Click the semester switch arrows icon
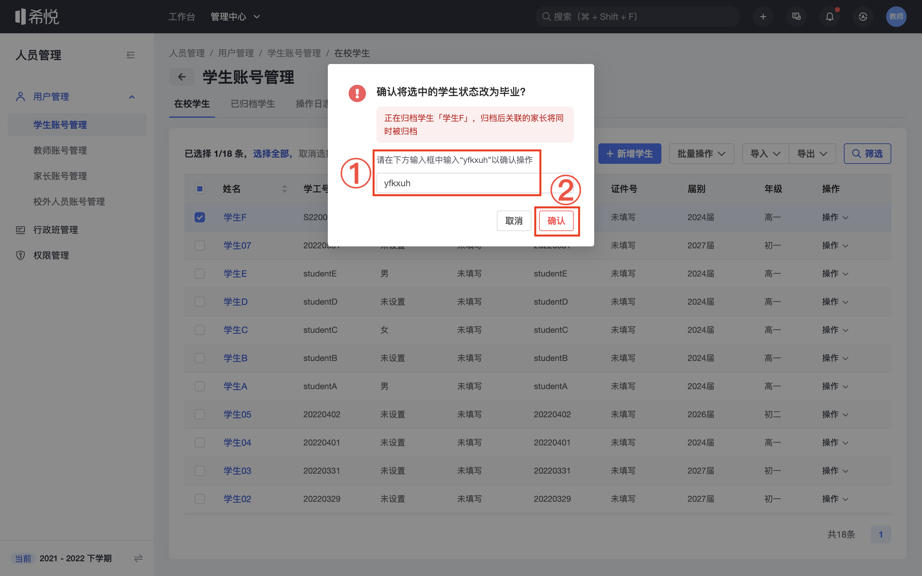922x576 pixels. [138, 558]
